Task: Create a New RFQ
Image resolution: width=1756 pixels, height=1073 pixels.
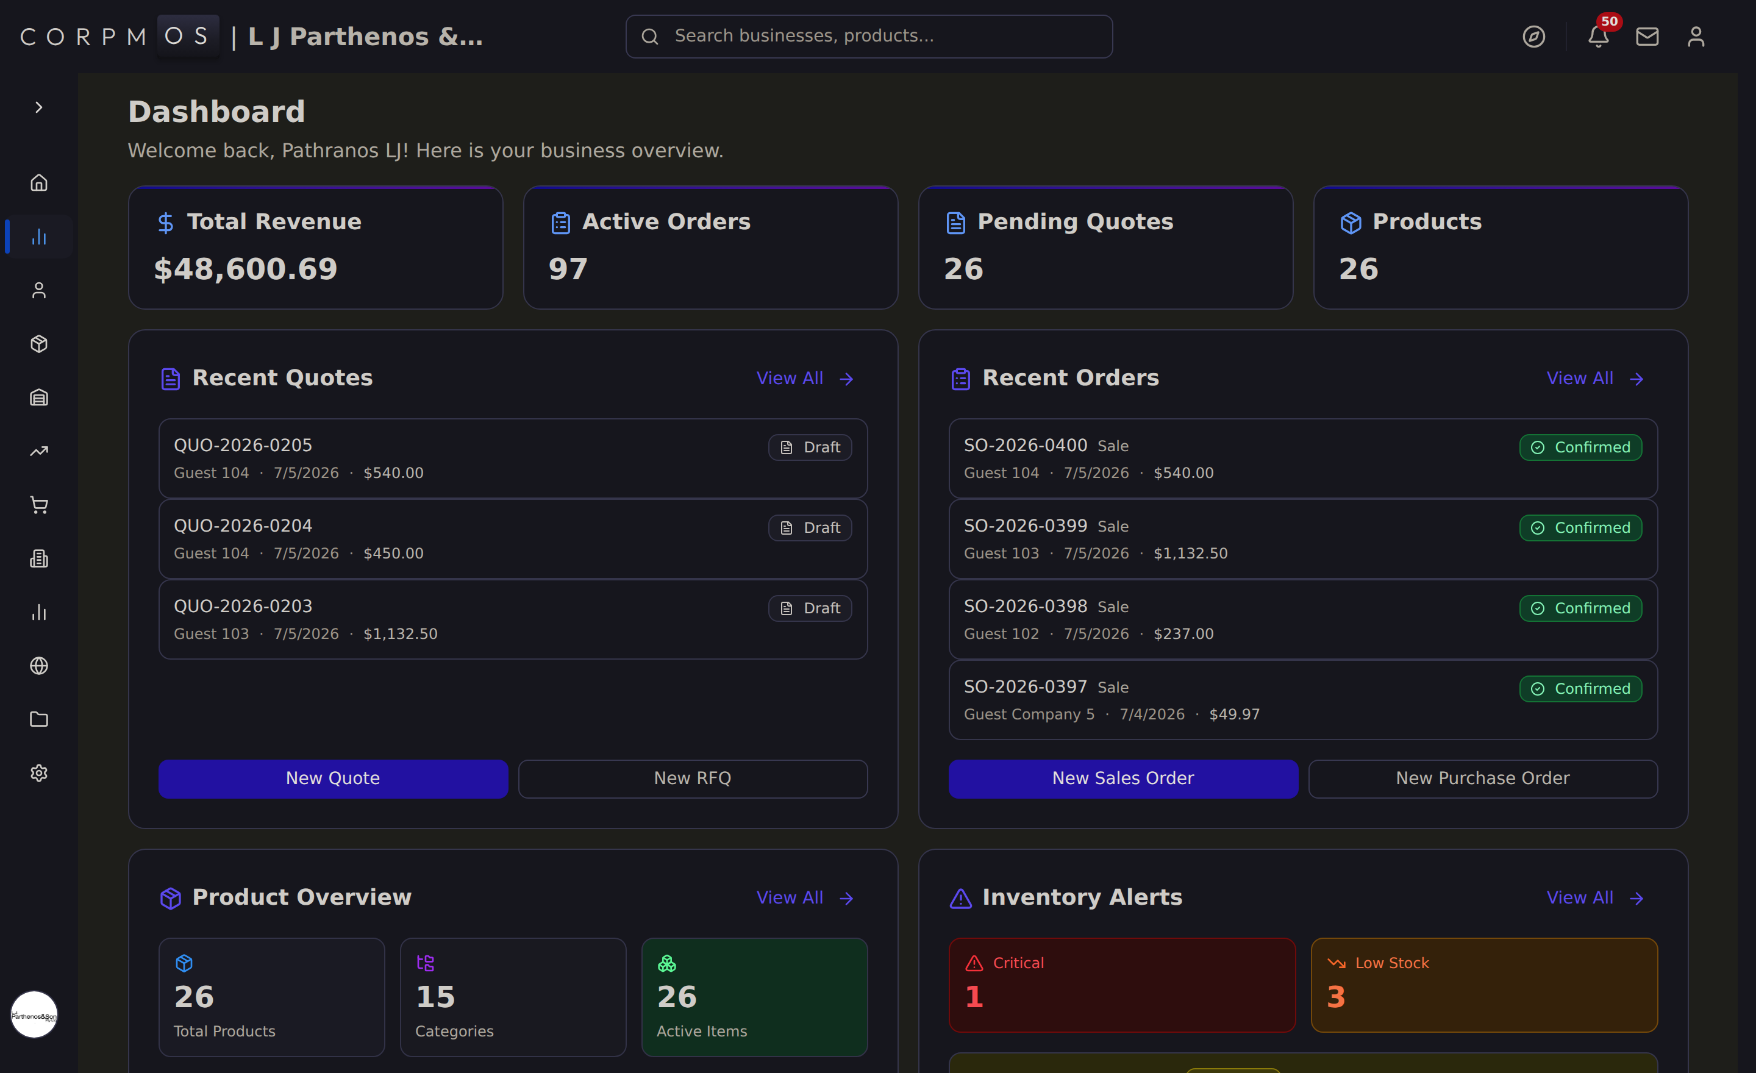Action: 693,779
